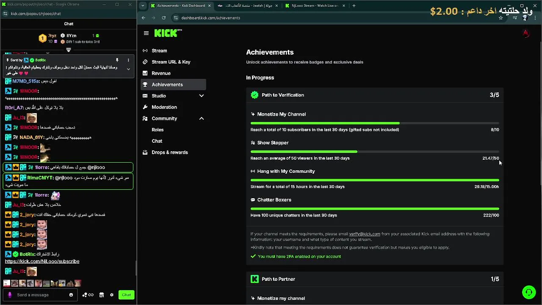Expand the pinned message chevron
This screenshot has width=542, height=305.
click(x=128, y=69)
